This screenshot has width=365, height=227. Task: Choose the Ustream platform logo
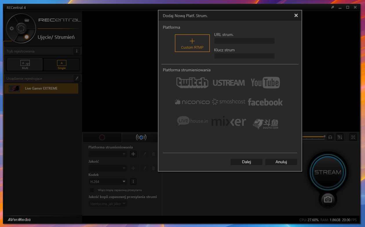coord(229,83)
